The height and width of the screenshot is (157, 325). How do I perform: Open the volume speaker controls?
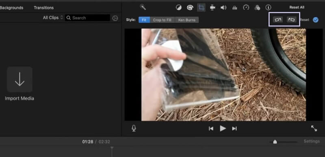click(x=223, y=8)
